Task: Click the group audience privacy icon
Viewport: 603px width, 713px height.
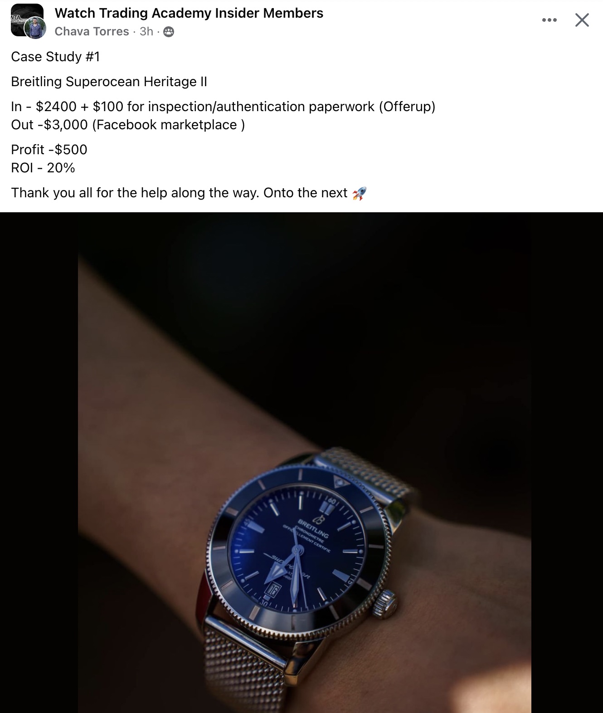Action: (169, 32)
